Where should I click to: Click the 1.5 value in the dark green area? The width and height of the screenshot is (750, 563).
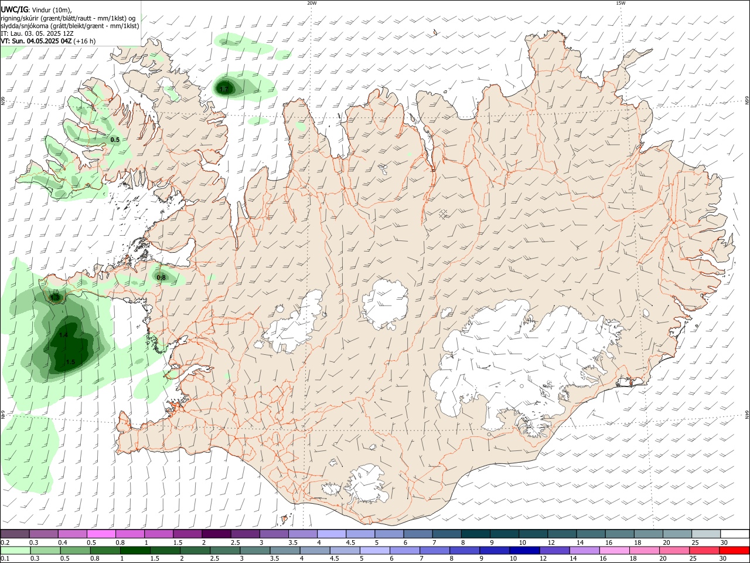pos(70,362)
